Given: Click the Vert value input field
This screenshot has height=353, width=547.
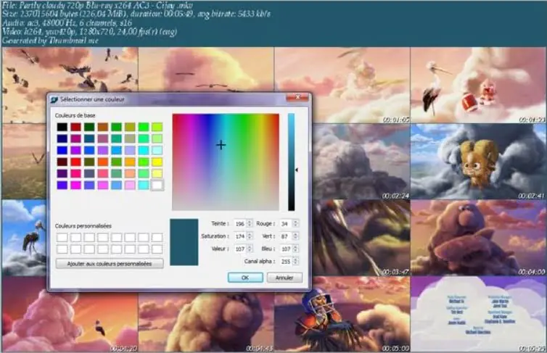Looking at the screenshot, I should point(284,236).
